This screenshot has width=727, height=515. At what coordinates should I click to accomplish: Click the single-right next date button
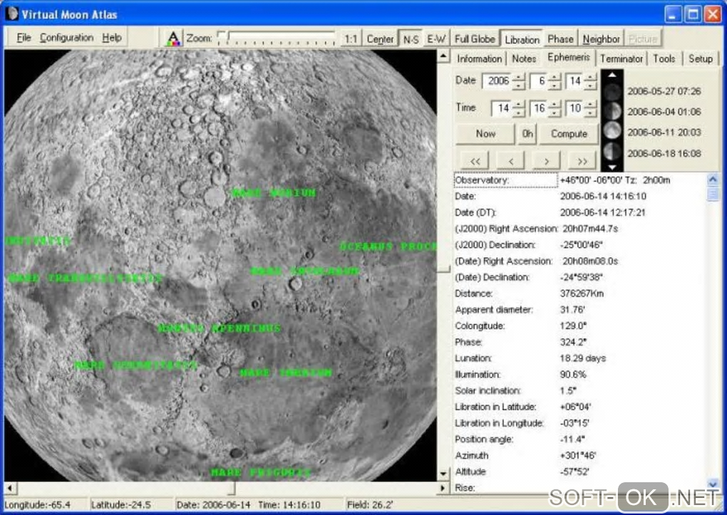[547, 161]
